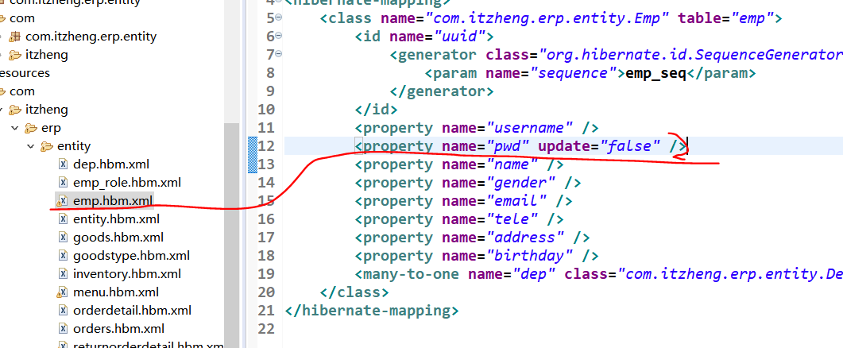Click update="false" attribute value
Image resolution: width=843 pixels, height=348 pixels.
[599, 145]
